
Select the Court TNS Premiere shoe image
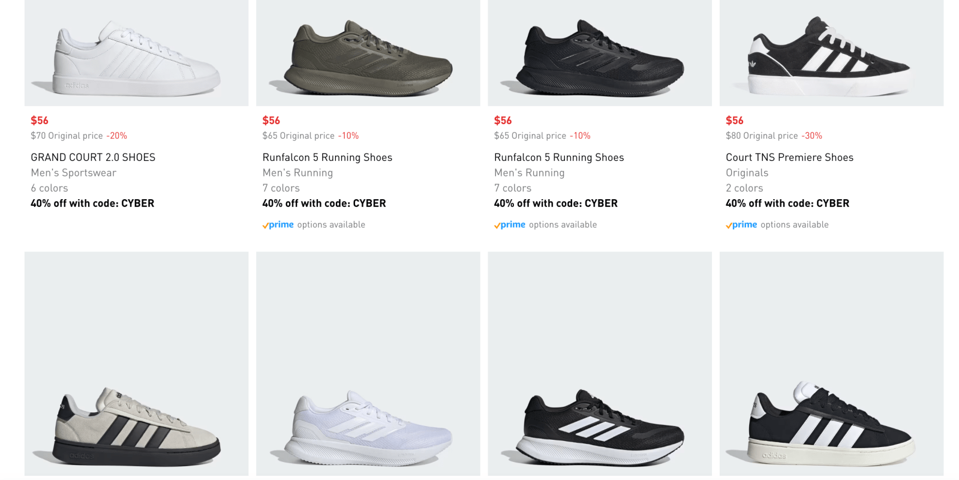[x=831, y=53]
